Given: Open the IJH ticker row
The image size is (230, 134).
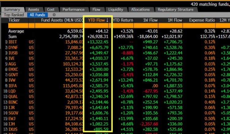Looking at the screenshot, I should (x=11, y=124).
